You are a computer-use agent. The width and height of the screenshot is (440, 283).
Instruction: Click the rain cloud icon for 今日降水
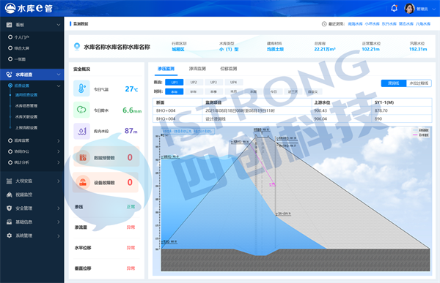[81, 110]
